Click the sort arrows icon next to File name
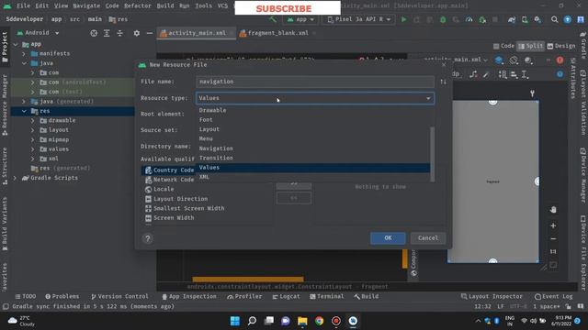 (x=443, y=82)
